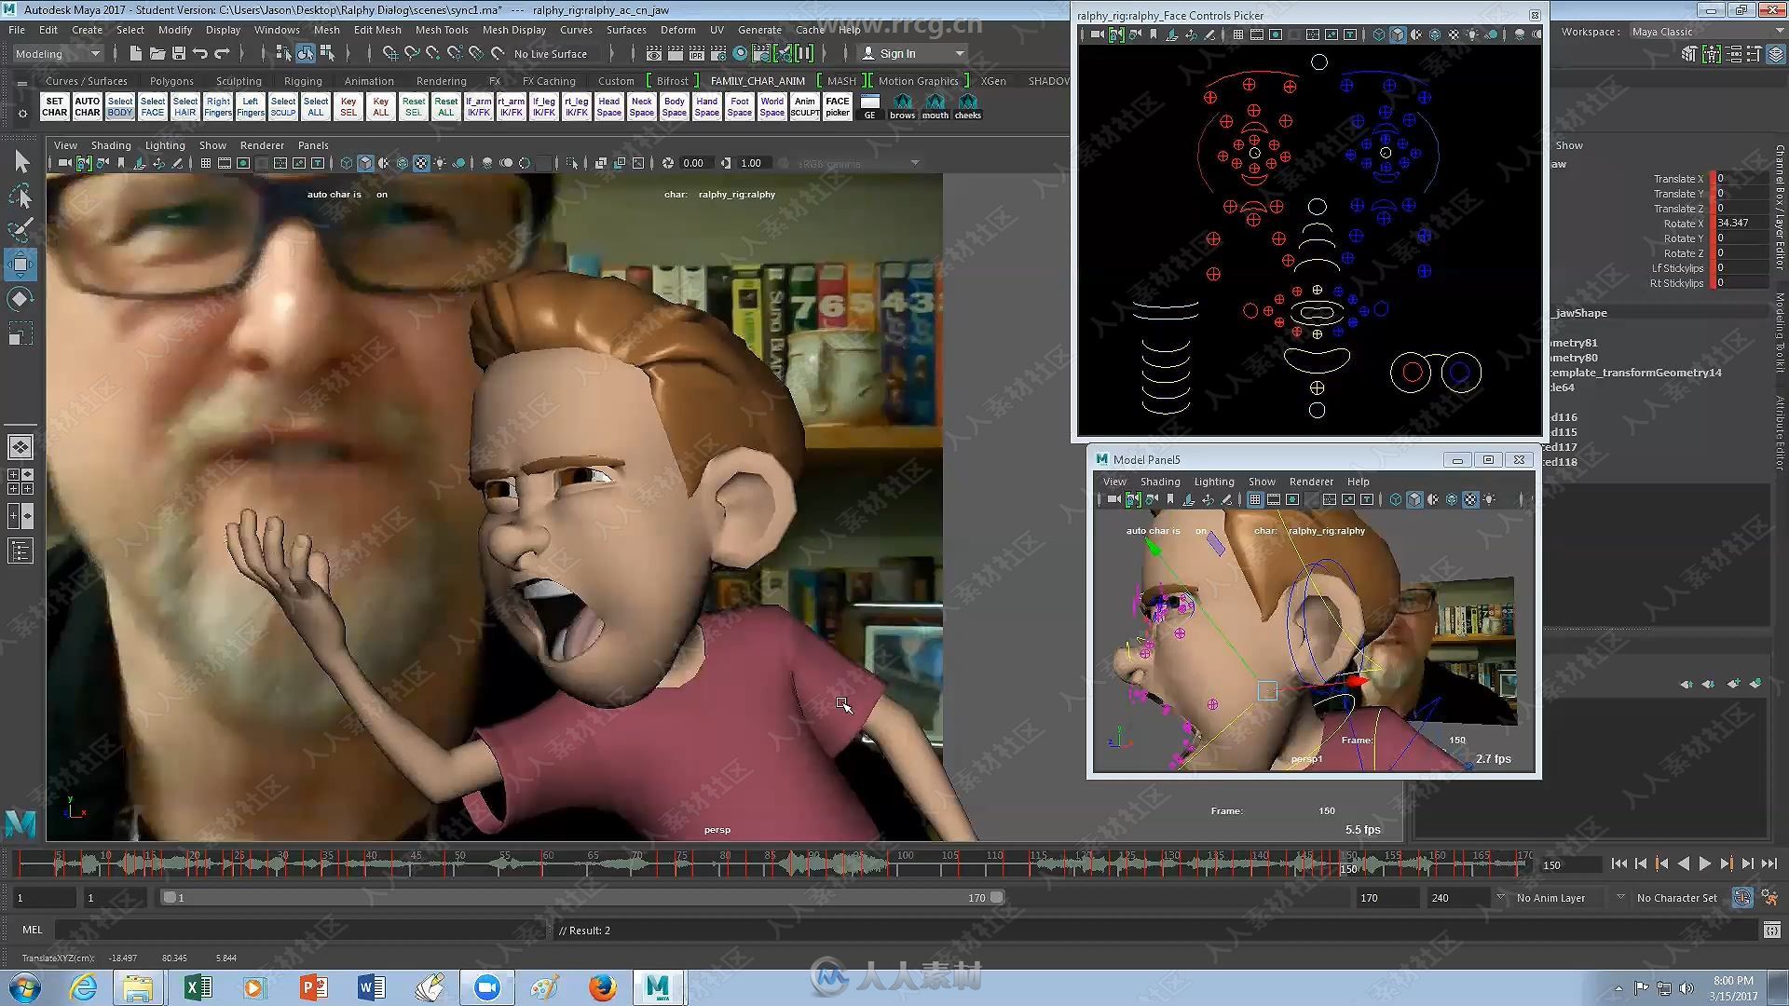
Task: Open Channel Box layer editor icon at top right
Action: click(1777, 54)
